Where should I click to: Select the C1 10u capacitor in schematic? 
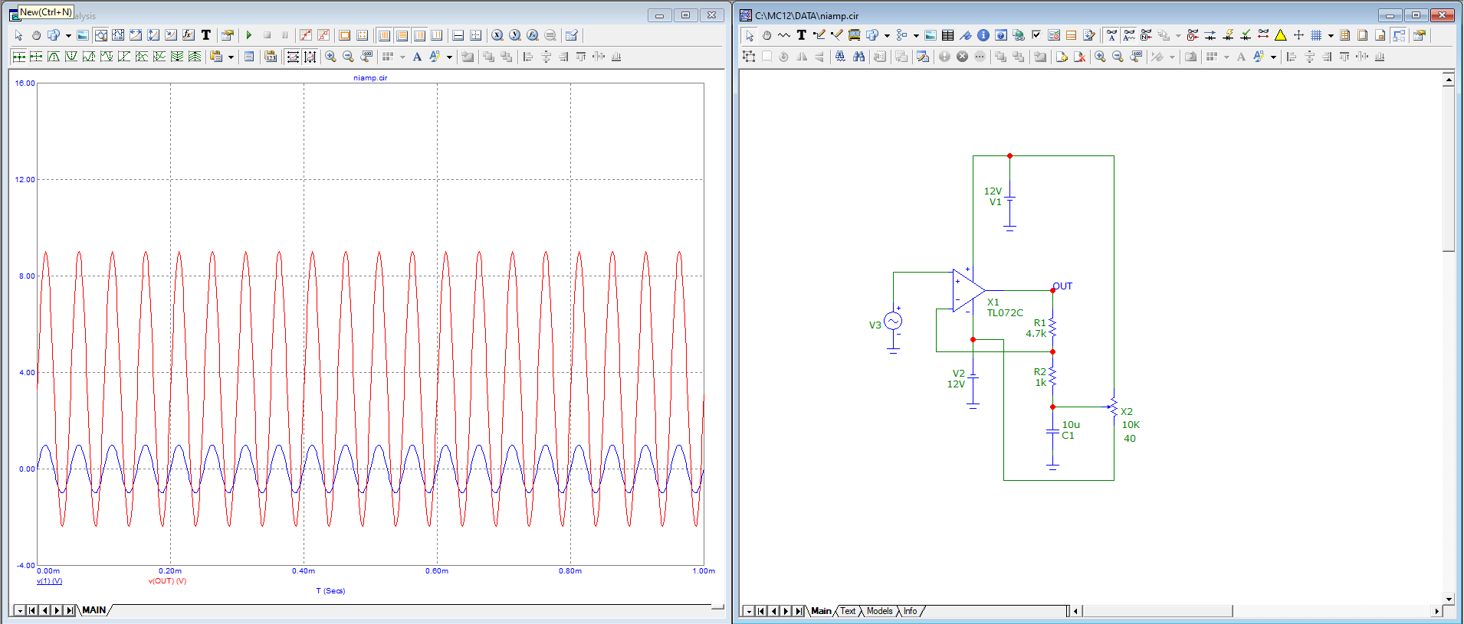1052,433
